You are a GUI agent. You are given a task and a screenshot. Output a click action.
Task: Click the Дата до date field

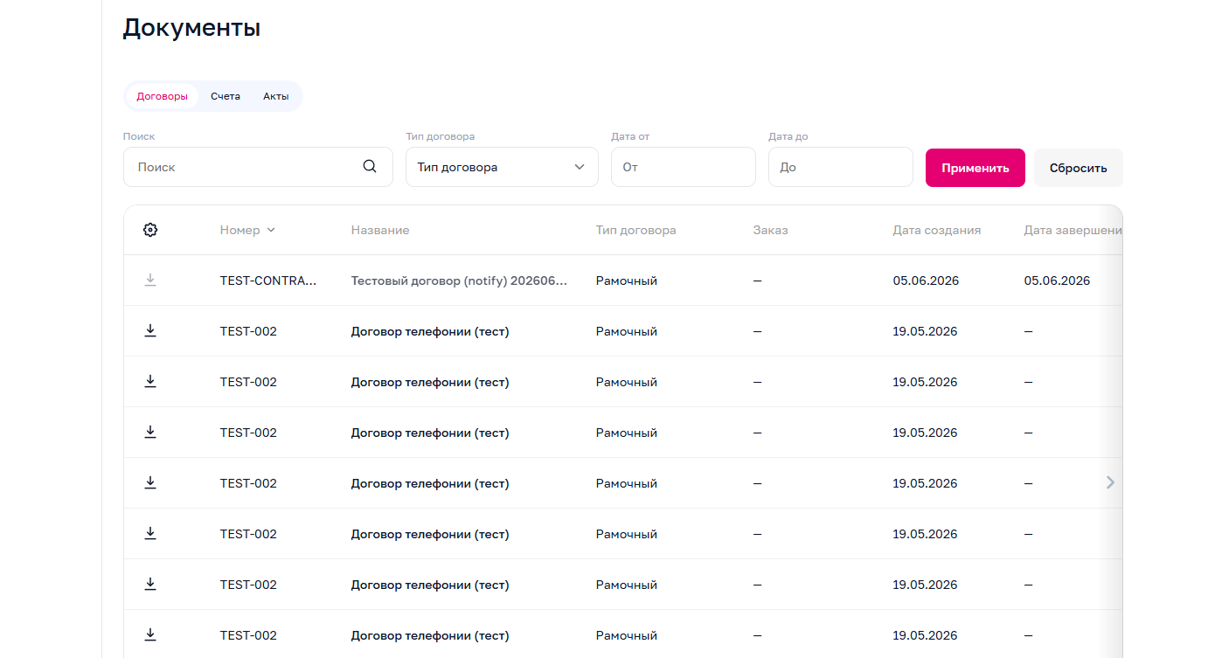coord(841,167)
